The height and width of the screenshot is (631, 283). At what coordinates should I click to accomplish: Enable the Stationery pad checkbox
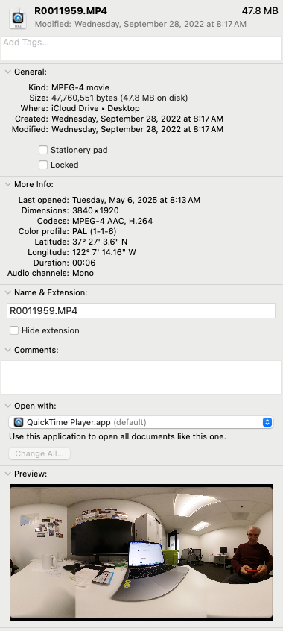[43, 150]
